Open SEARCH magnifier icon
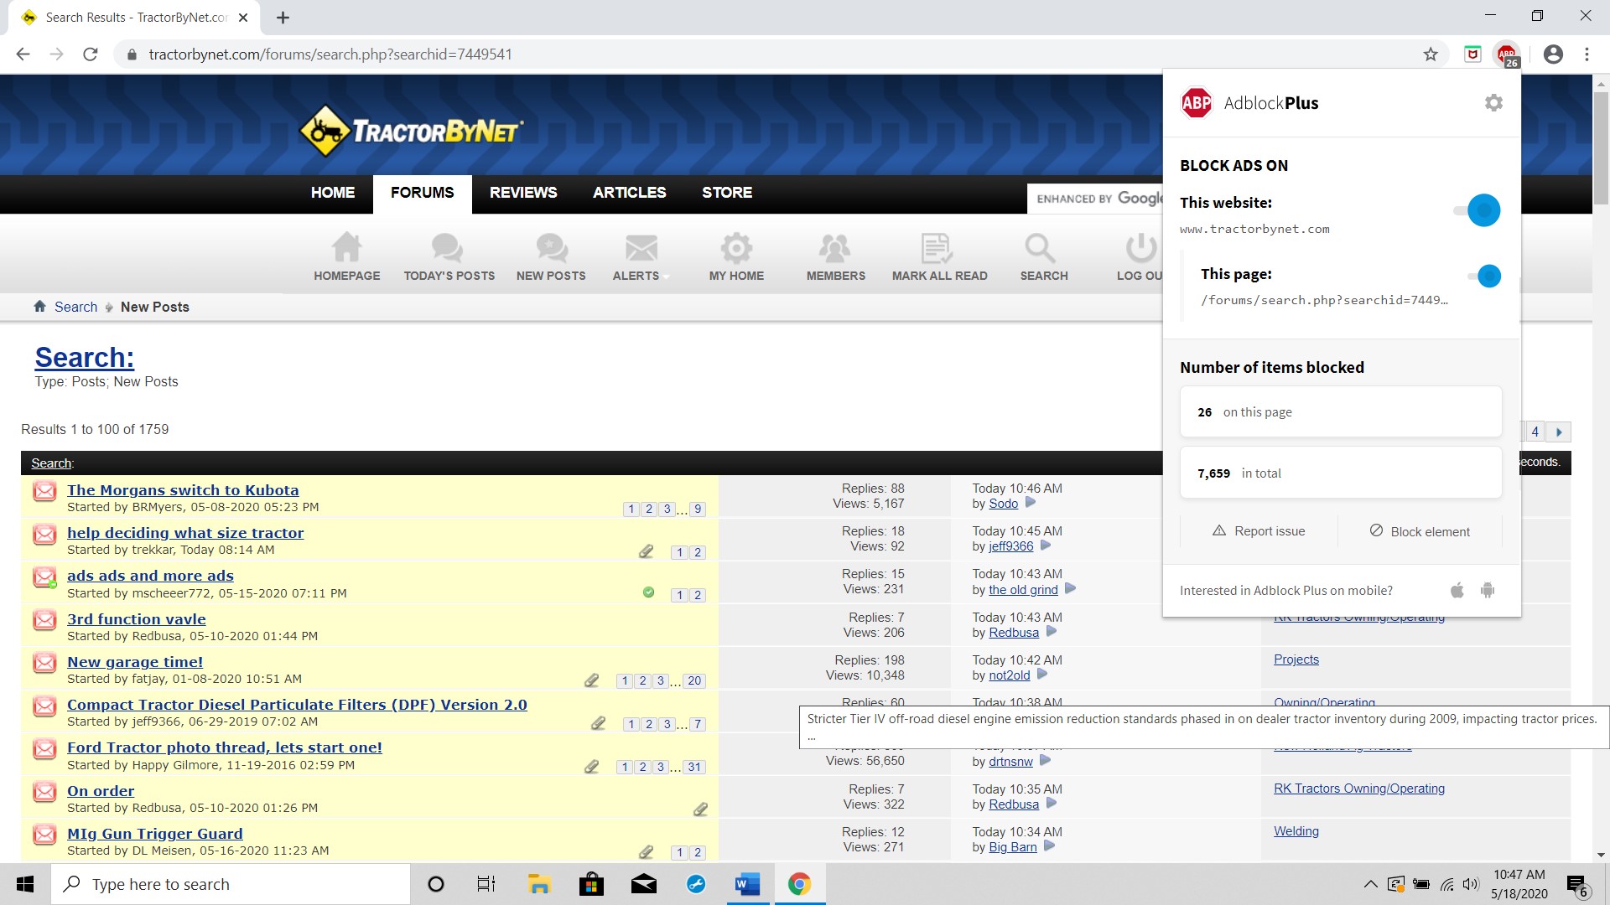The height and width of the screenshot is (905, 1610). [x=1040, y=248]
